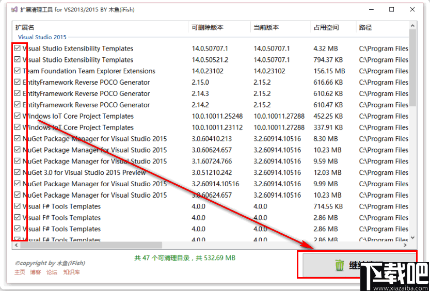
Task: Click the 616.66 KB size cell
Action: pyautogui.click(x=328, y=82)
